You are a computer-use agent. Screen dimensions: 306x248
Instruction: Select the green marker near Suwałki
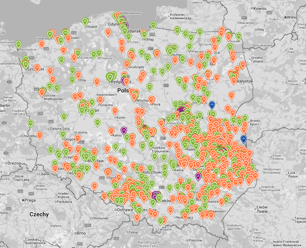coord(239,36)
